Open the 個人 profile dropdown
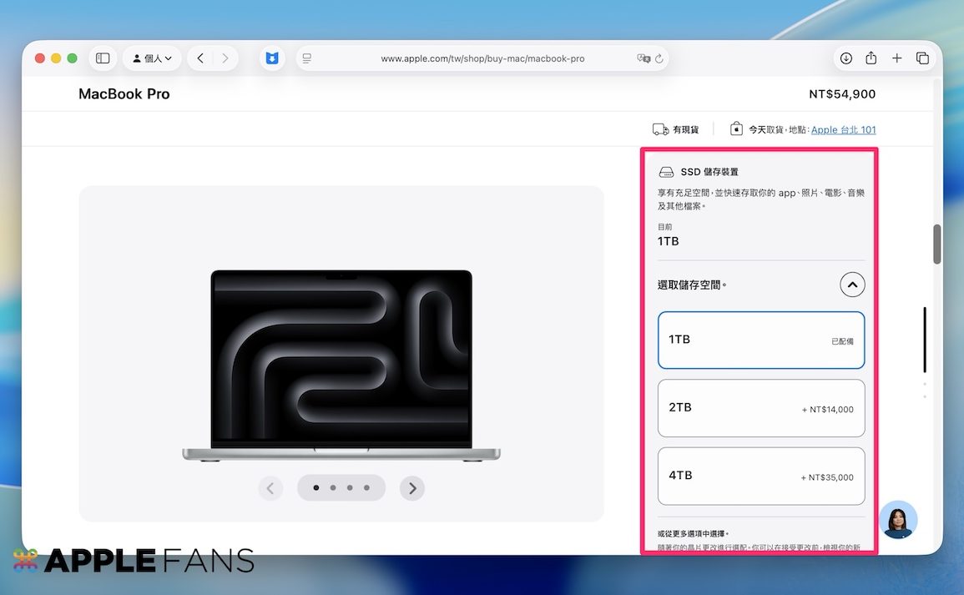Screen dimensions: 964x595 point(152,58)
